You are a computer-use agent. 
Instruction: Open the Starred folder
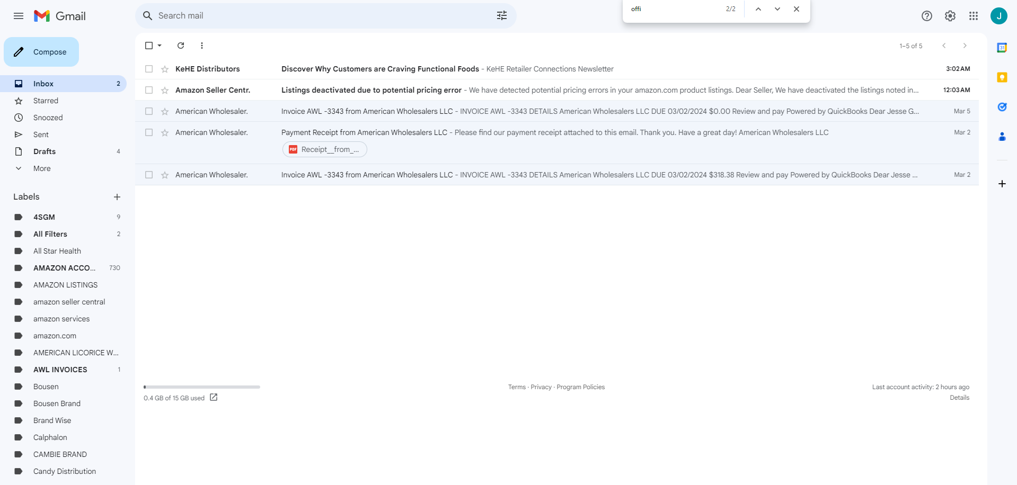[64, 101]
